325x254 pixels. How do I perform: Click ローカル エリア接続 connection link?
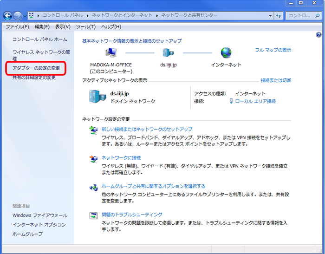coord(255,101)
